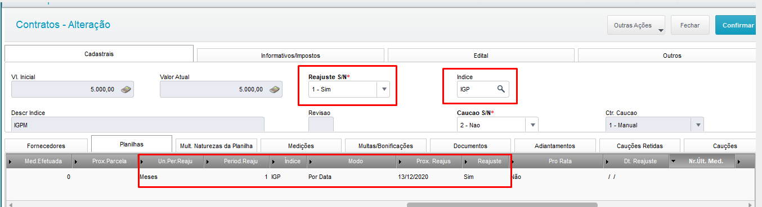Click the Pro Rata column header

coord(557,161)
